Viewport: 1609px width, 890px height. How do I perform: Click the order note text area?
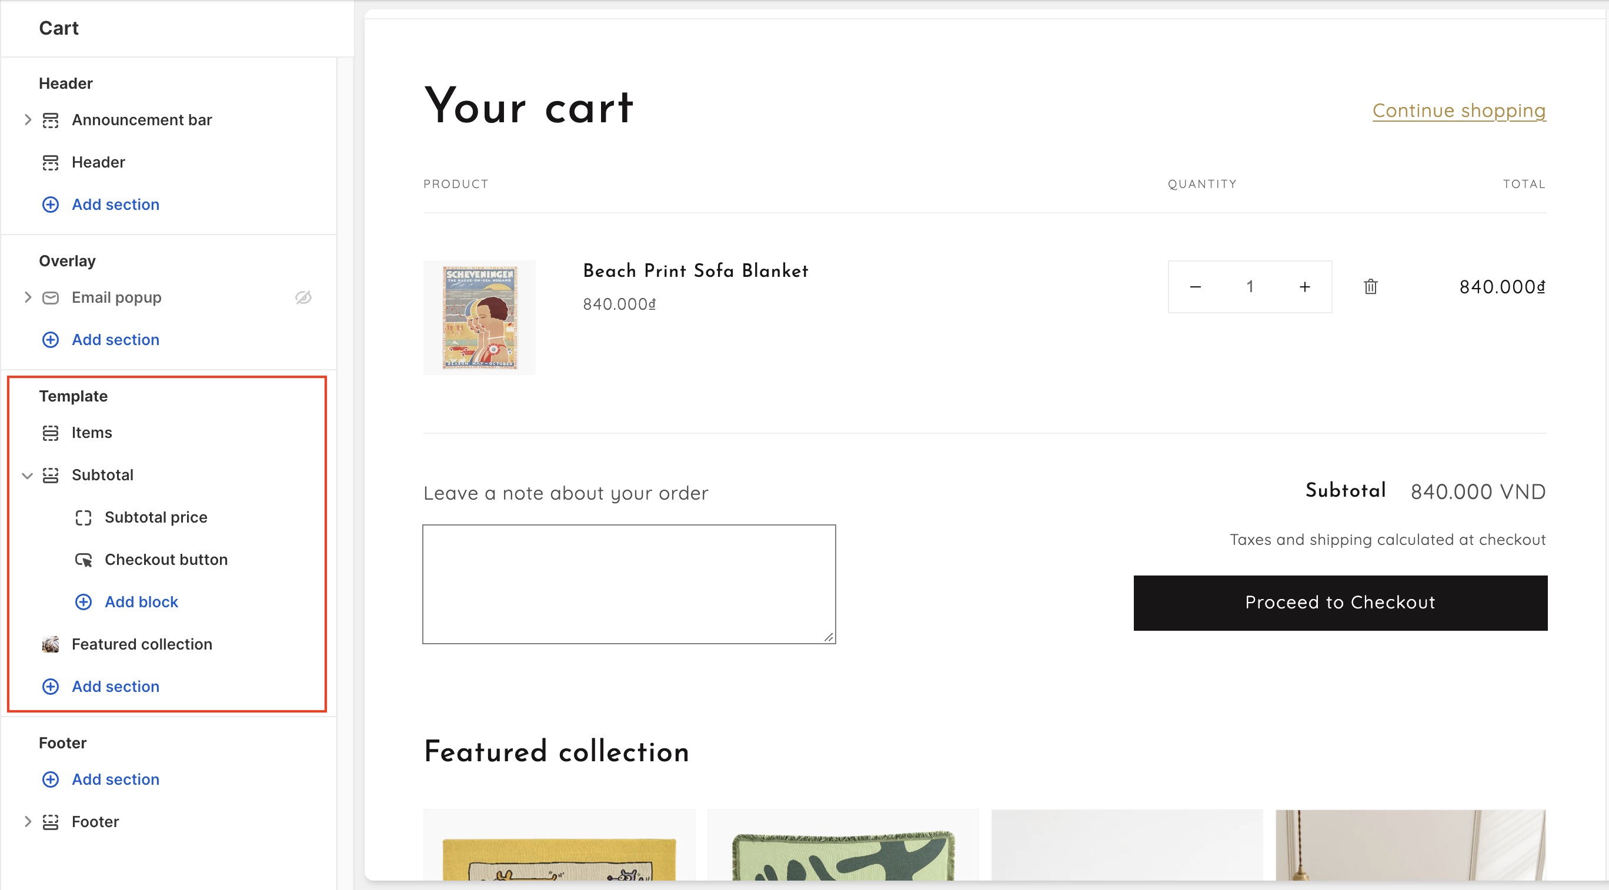tap(628, 583)
